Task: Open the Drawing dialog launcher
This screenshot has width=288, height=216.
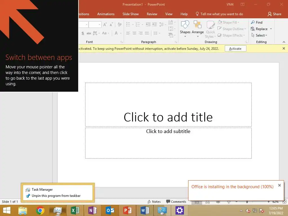Action: pyautogui.click(x=246, y=42)
